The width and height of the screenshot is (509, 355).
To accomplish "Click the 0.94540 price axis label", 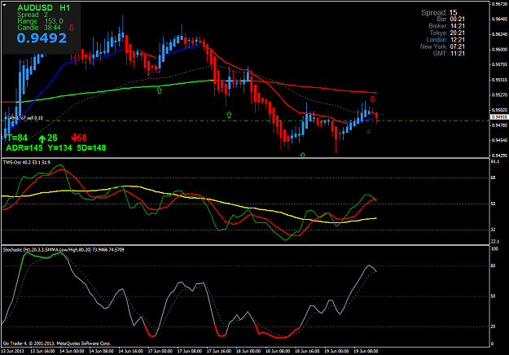I will coord(499,141).
